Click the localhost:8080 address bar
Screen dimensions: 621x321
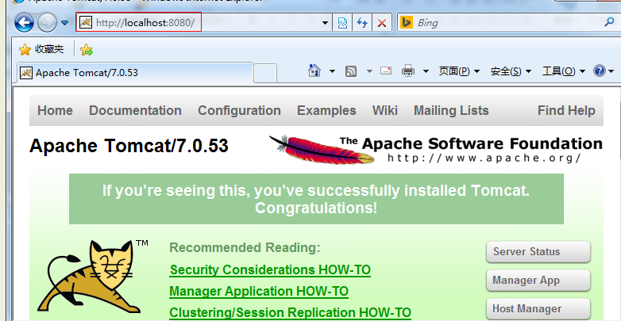(203, 22)
